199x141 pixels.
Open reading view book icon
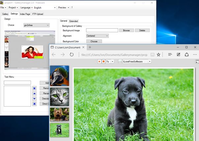click(x=152, y=54)
